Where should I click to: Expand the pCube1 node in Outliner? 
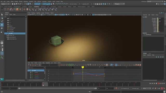tap(6, 35)
